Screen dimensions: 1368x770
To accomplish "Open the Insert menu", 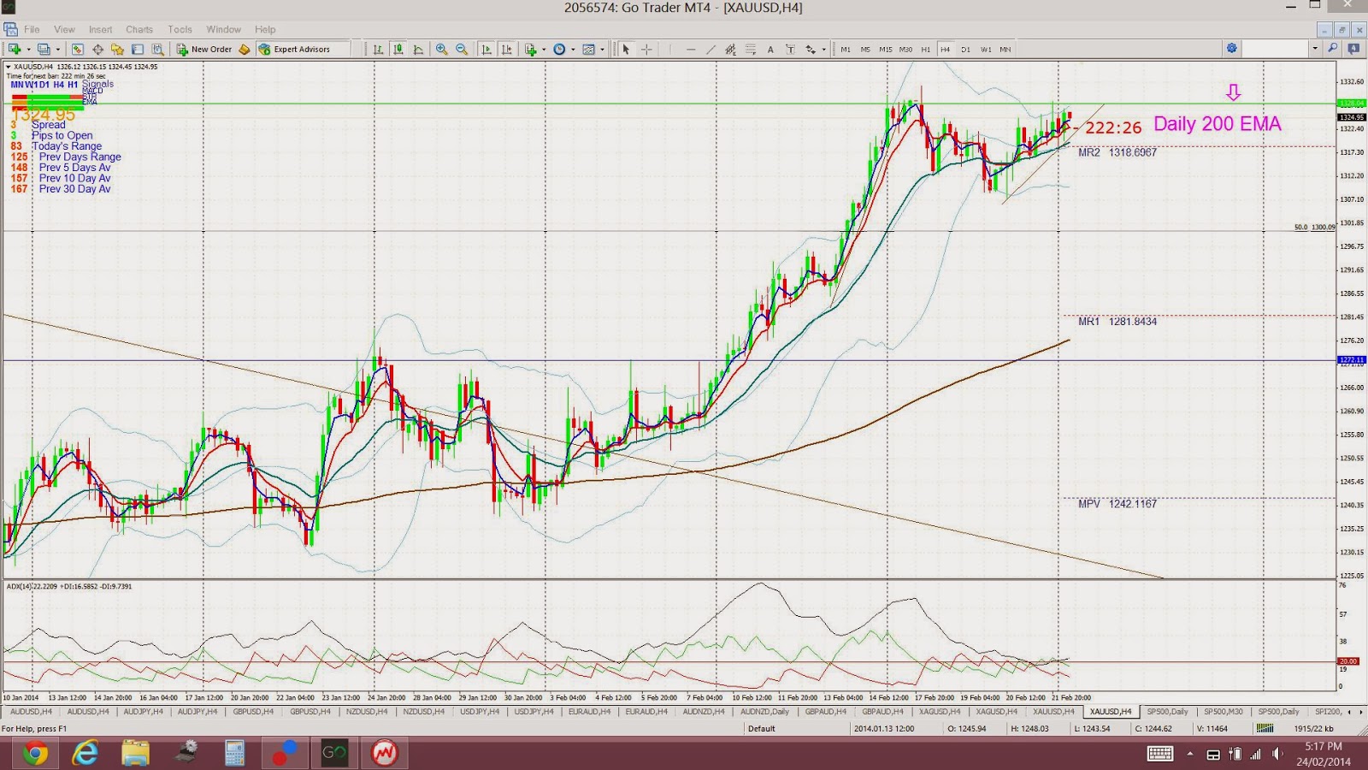I will pyautogui.click(x=100, y=29).
